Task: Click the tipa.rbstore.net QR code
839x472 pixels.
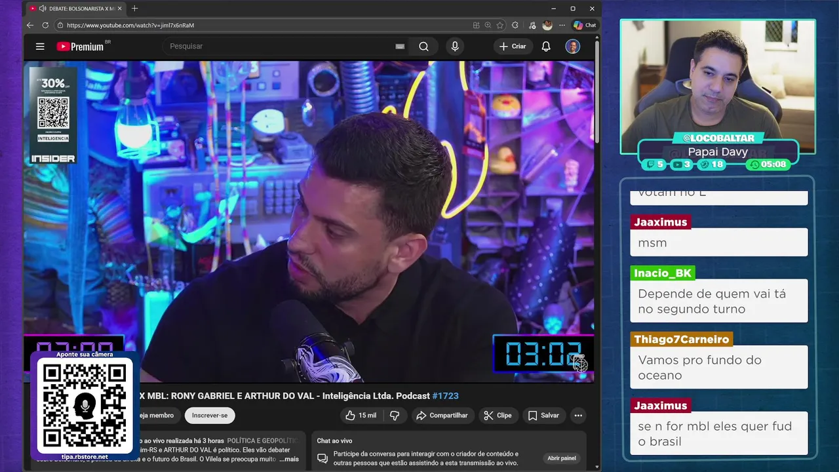Action: tap(85, 406)
